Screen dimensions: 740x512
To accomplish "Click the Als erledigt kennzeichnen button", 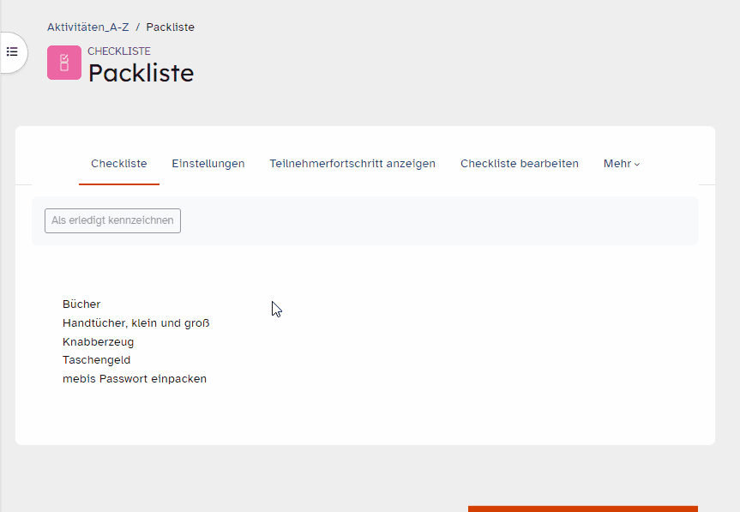I will (x=113, y=221).
